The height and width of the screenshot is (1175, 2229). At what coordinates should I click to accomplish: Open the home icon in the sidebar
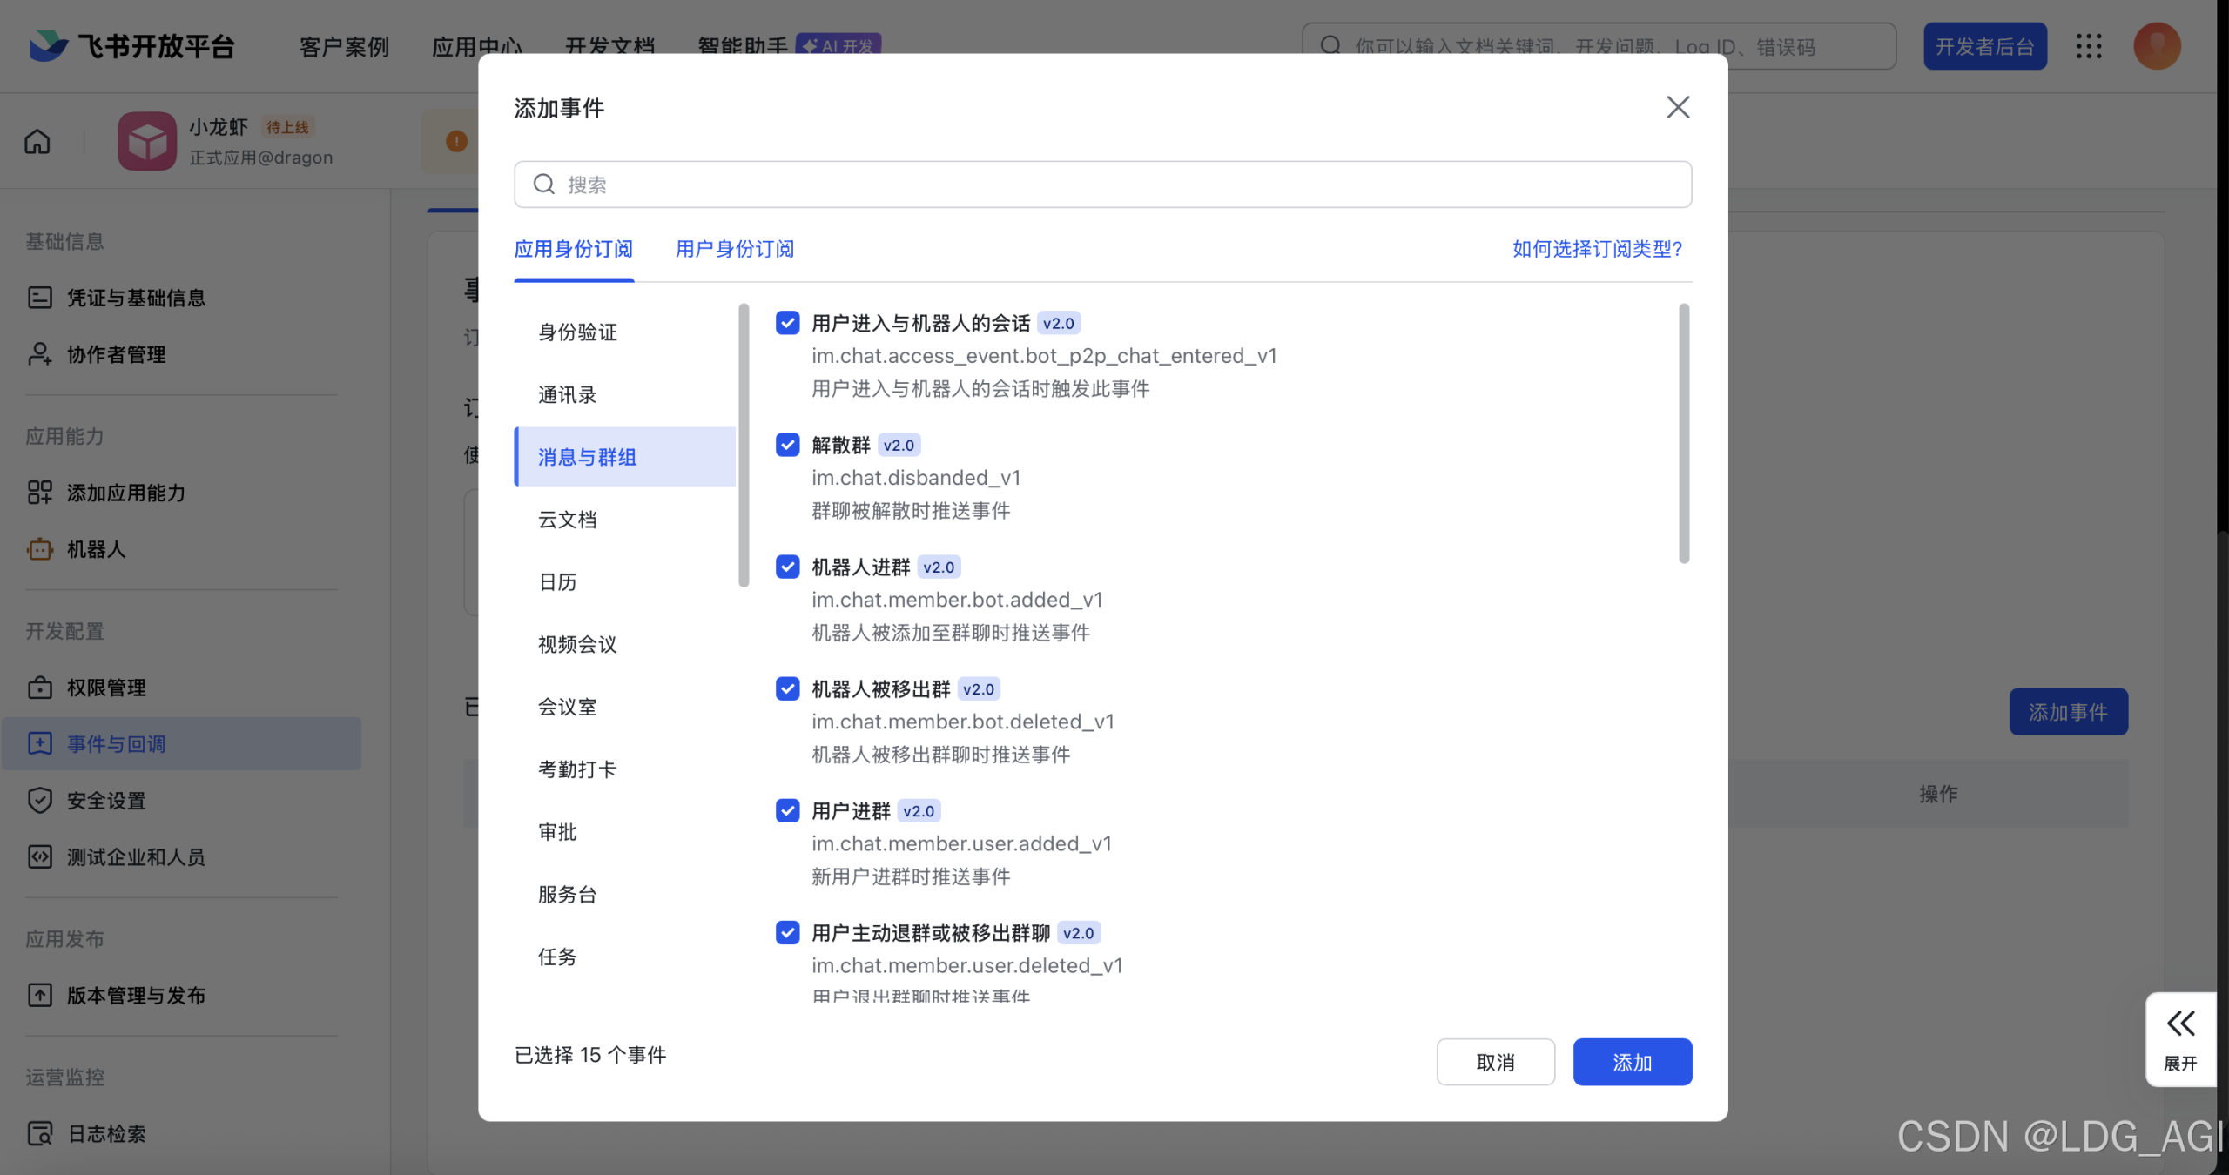tap(37, 141)
